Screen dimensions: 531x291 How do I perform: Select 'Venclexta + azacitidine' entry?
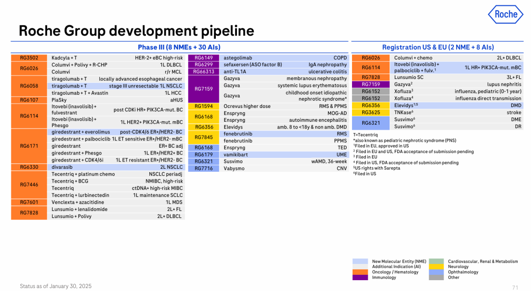coord(78,202)
